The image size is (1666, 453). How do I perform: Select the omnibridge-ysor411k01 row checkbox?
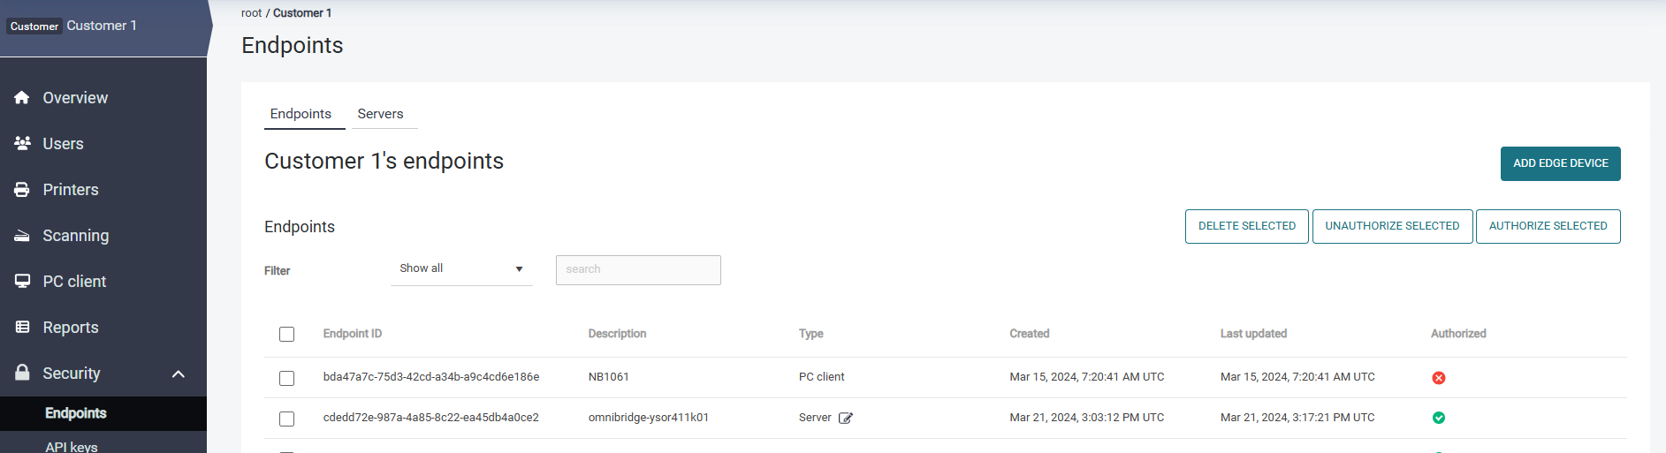[286, 419]
